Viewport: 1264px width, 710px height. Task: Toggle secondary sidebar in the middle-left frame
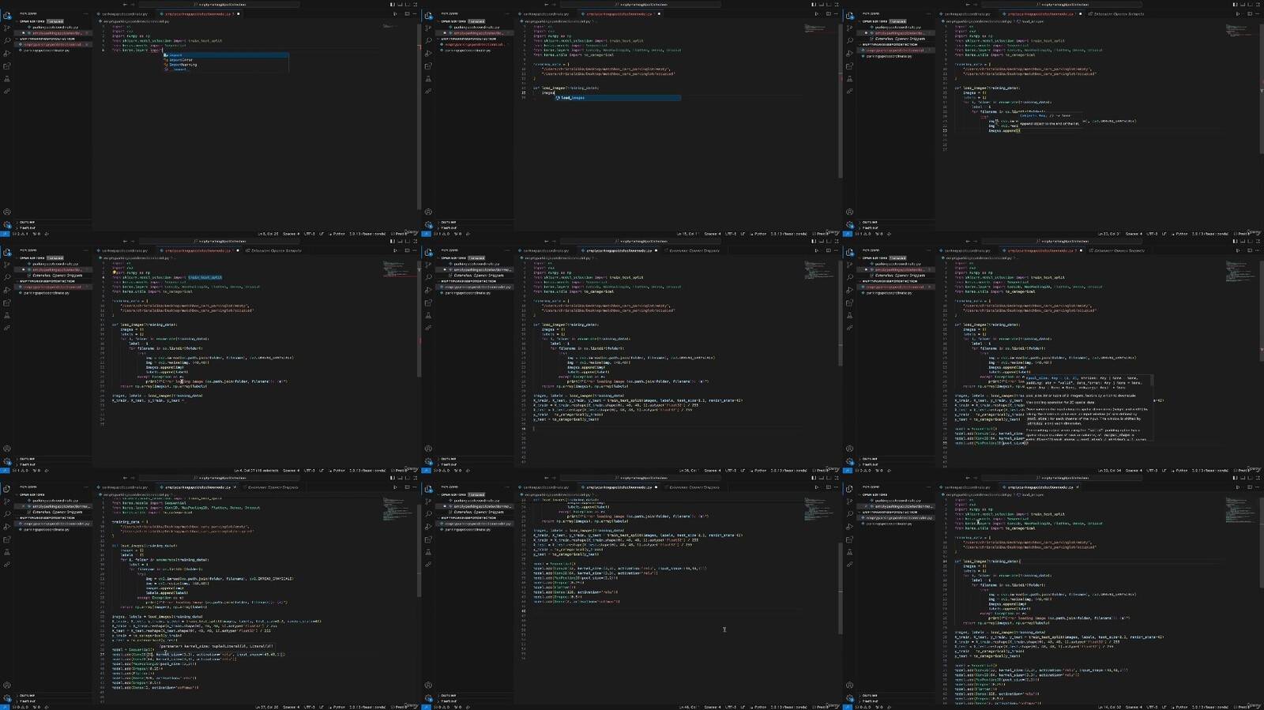tap(408, 242)
